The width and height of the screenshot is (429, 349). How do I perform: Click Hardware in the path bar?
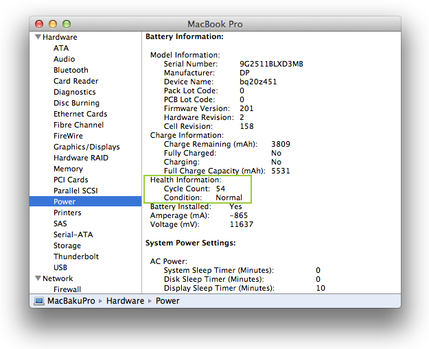(126, 301)
